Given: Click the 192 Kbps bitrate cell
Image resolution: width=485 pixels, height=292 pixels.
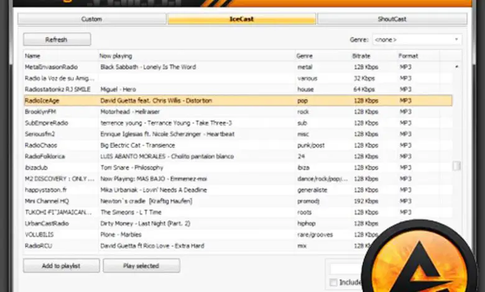Looking at the screenshot, I should 366,201.
